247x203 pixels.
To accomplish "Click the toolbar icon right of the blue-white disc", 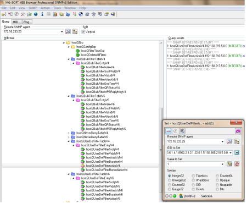I will [x=87, y=14].
